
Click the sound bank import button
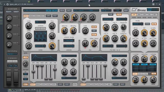[x=8, y=12]
